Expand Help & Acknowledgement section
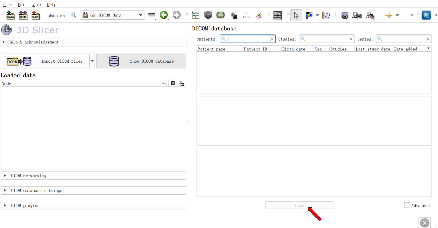This screenshot has width=438, height=228. tap(94, 42)
